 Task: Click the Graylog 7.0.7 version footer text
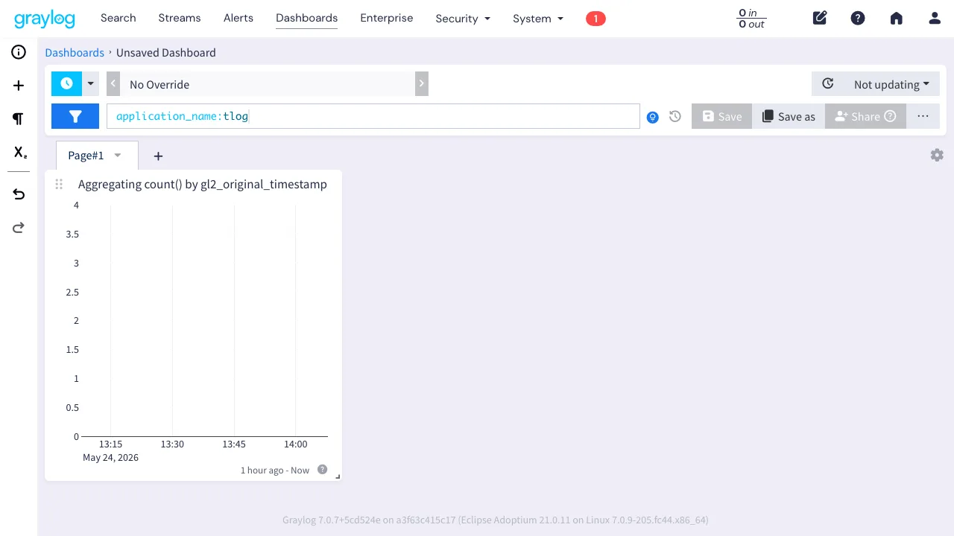click(496, 520)
